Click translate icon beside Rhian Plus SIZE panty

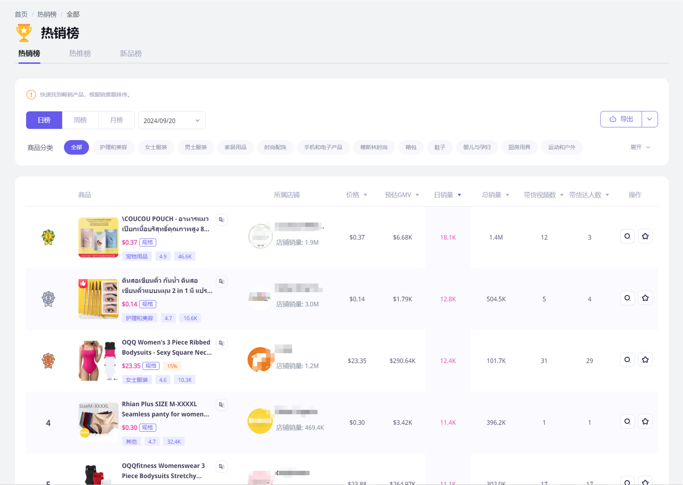click(x=221, y=404)
